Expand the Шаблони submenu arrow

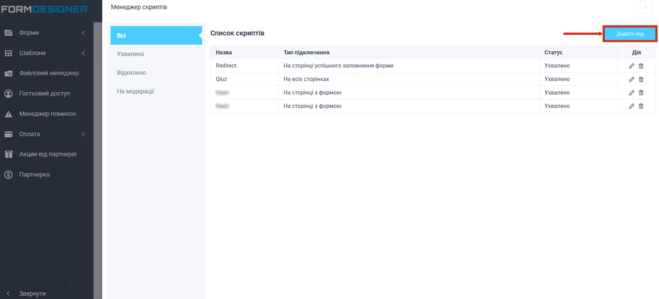pos(83,53)
